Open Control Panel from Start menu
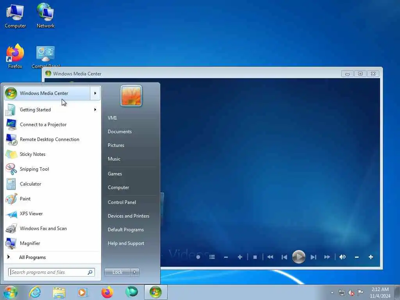 122,202
